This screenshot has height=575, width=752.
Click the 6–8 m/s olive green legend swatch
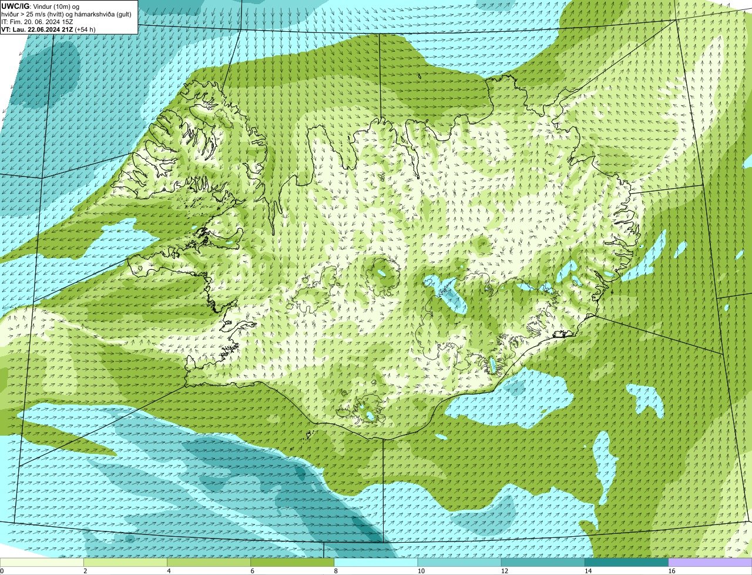[292, 562]
